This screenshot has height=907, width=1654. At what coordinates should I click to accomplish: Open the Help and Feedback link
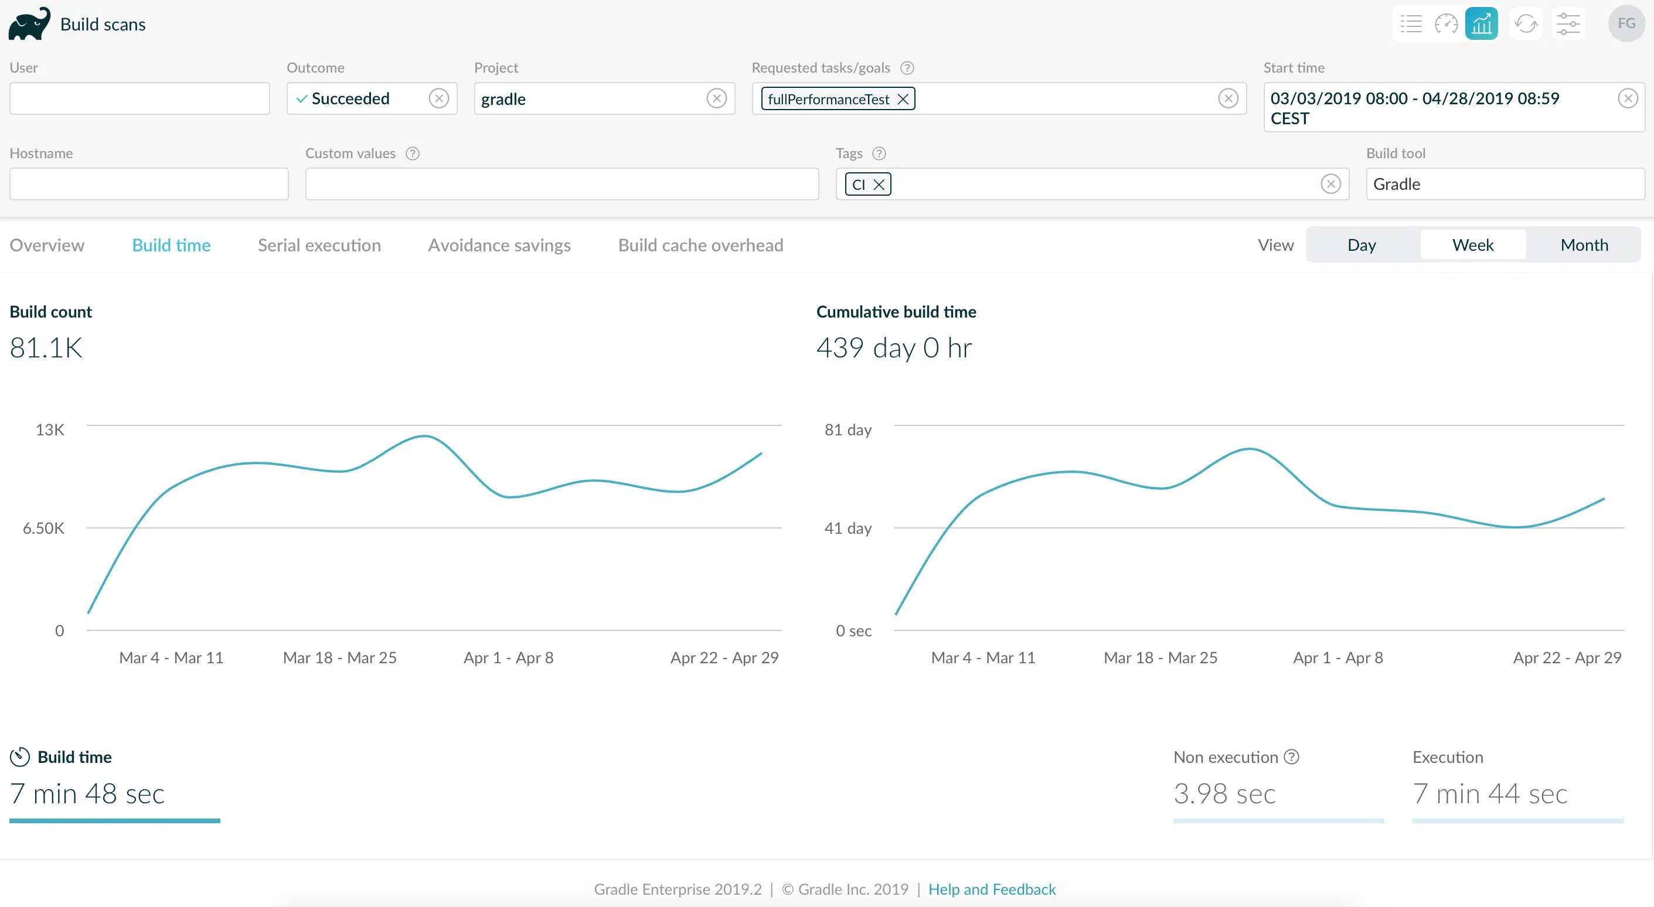[x=991, y=889]
